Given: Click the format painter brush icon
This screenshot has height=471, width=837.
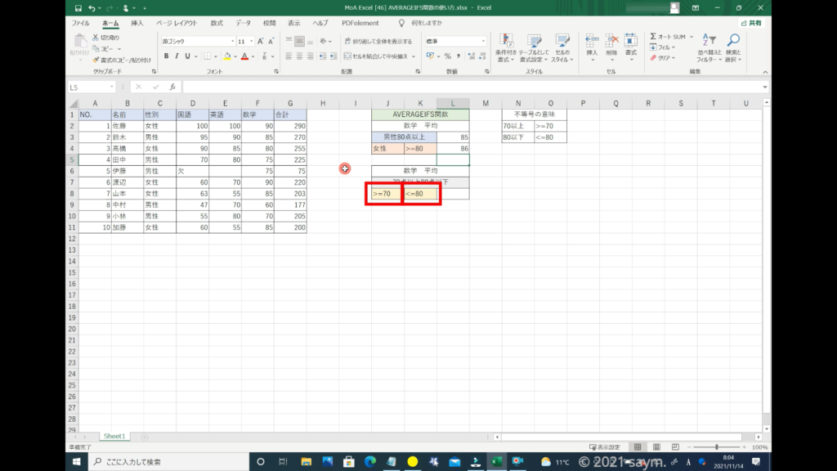Looking at the screenshot, I should pos(96,60).
